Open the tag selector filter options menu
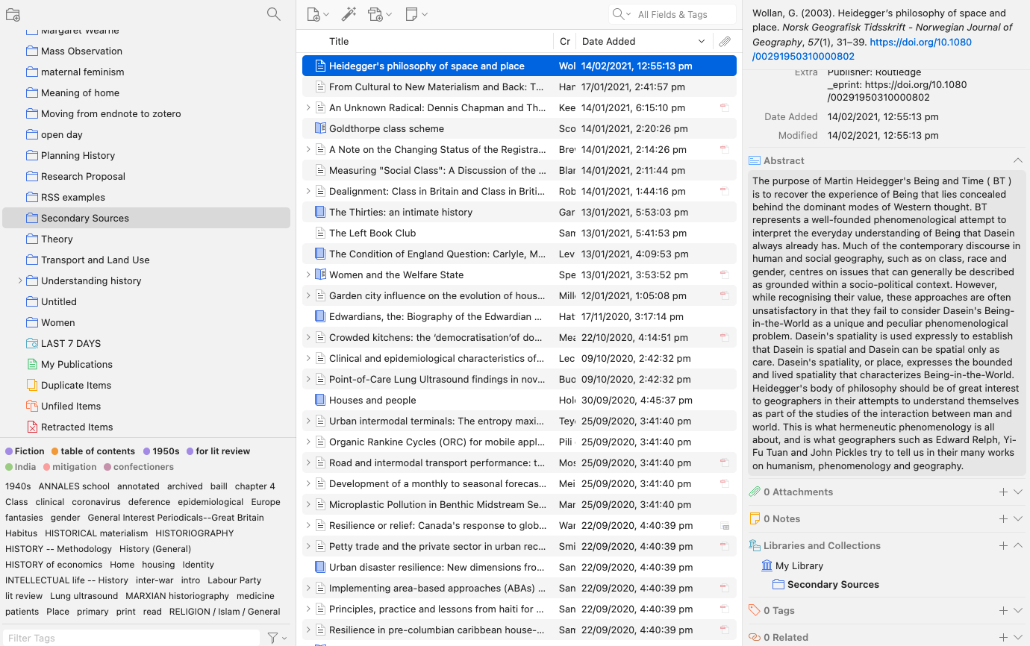1030x646 pixels. click(x=277, y=638)
